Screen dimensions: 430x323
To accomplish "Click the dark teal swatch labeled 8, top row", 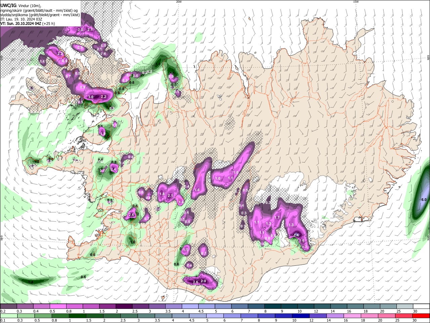I will [x=272, y=307].
